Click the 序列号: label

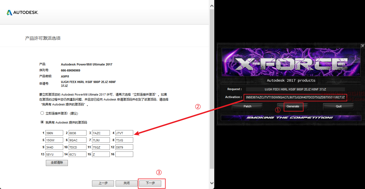[44, 70]
